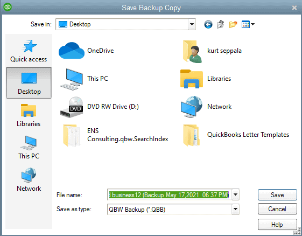The image size is (302, 236).
Task: Select Libraries folder icon in file list
Action: pyautogui.click(x=192, y=79)
